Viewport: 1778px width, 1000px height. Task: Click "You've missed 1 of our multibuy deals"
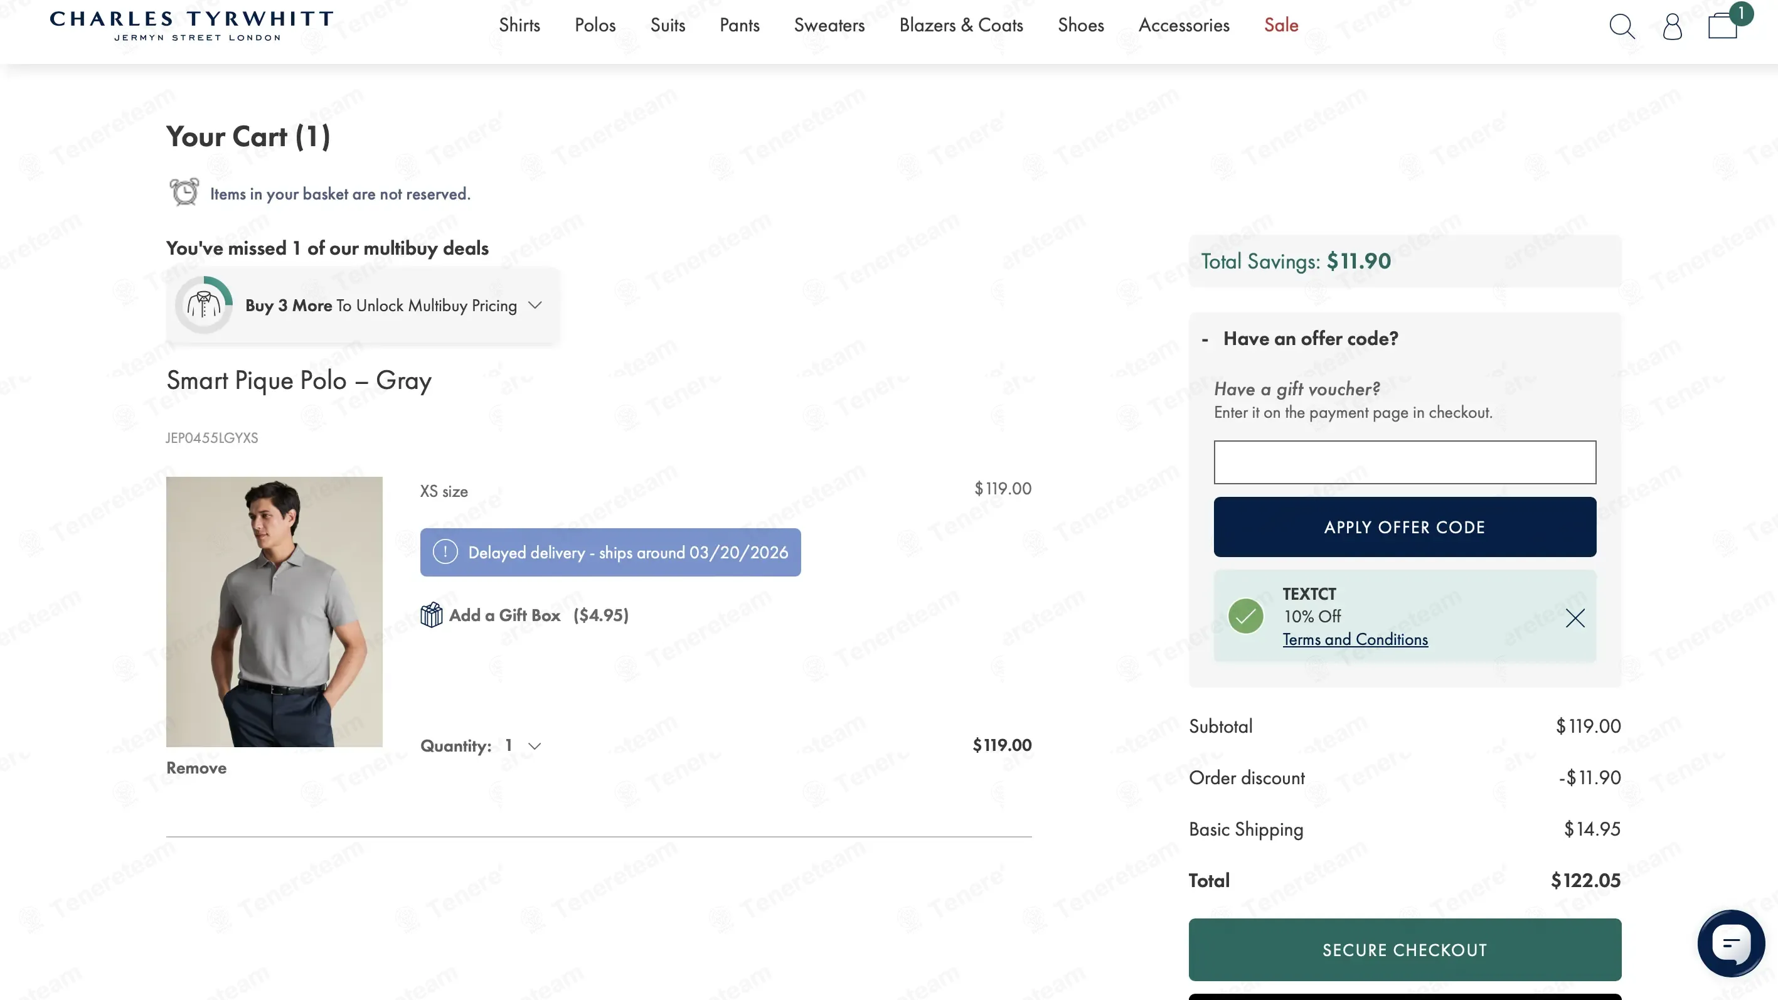pyautogui.click(x=327, y=248)
